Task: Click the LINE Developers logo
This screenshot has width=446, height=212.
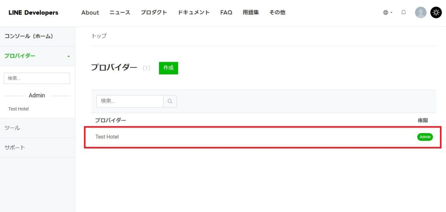Action: point(33,13)
